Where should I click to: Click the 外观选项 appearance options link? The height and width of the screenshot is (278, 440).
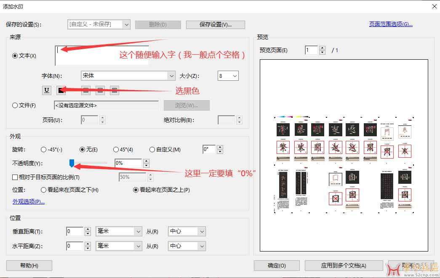click(29, 201)
